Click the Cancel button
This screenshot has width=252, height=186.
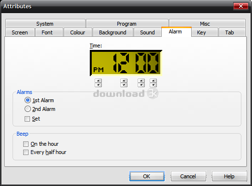(188, 176)
